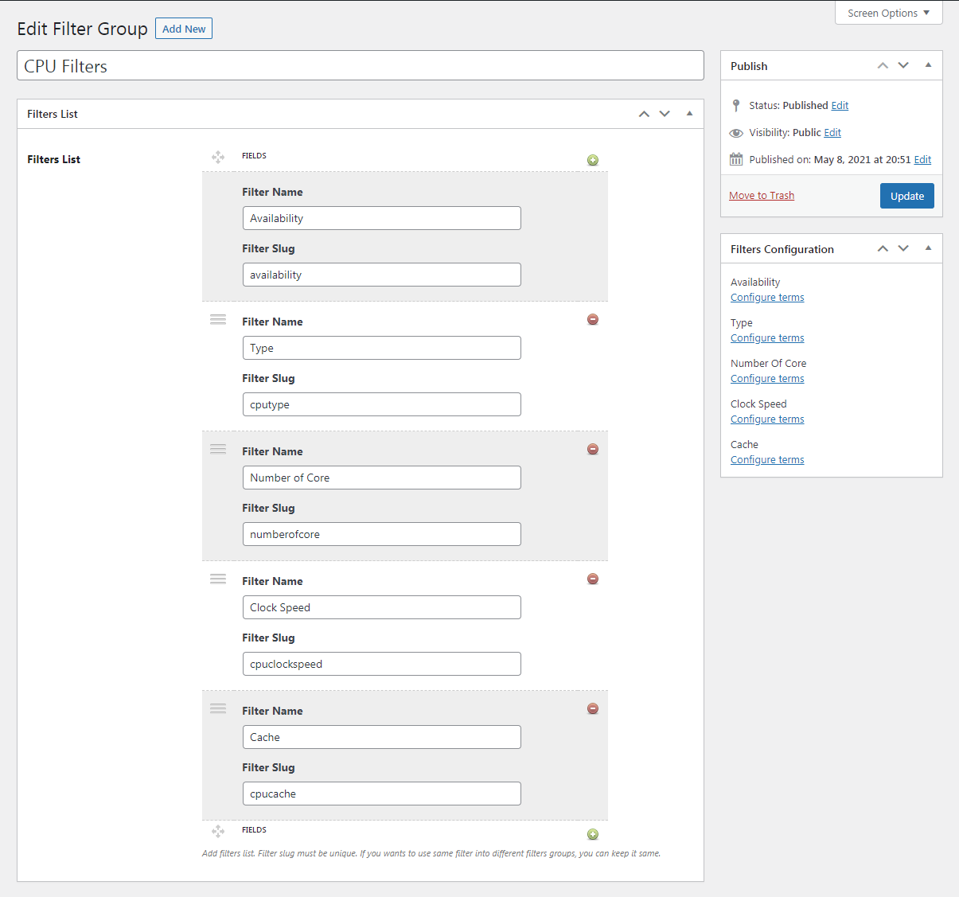The image size is (959, 897).
Task: Remove the Number of Core filter row
Action: [593, 449]
